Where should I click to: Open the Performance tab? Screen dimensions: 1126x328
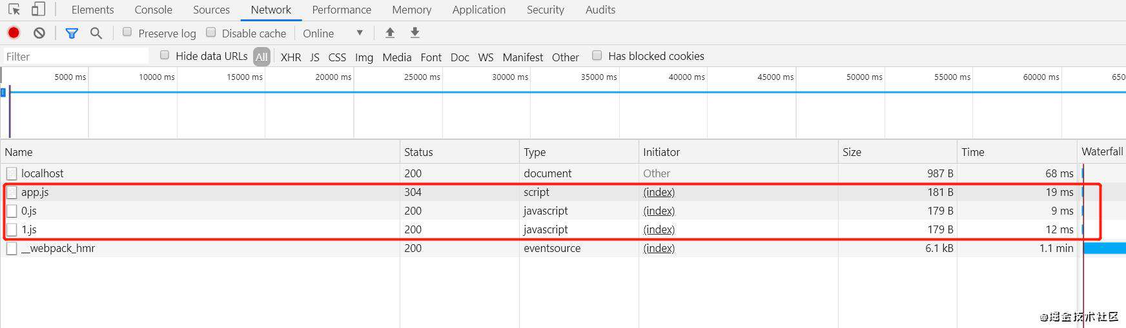click(342, 10)
